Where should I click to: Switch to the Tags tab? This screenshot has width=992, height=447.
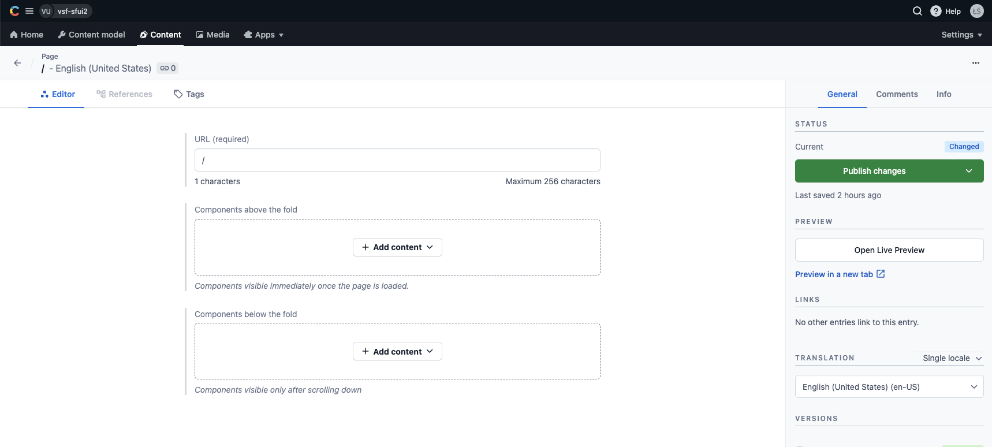coord(189,94)
